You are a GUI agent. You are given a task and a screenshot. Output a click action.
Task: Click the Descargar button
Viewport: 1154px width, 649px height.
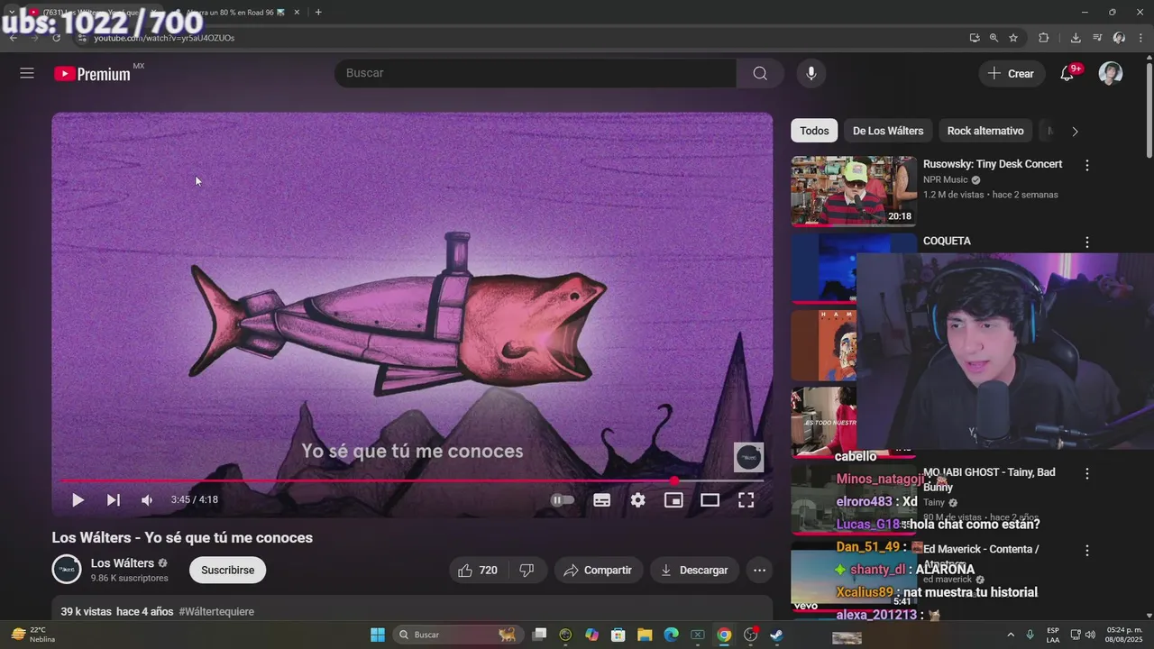pos(694,570)
